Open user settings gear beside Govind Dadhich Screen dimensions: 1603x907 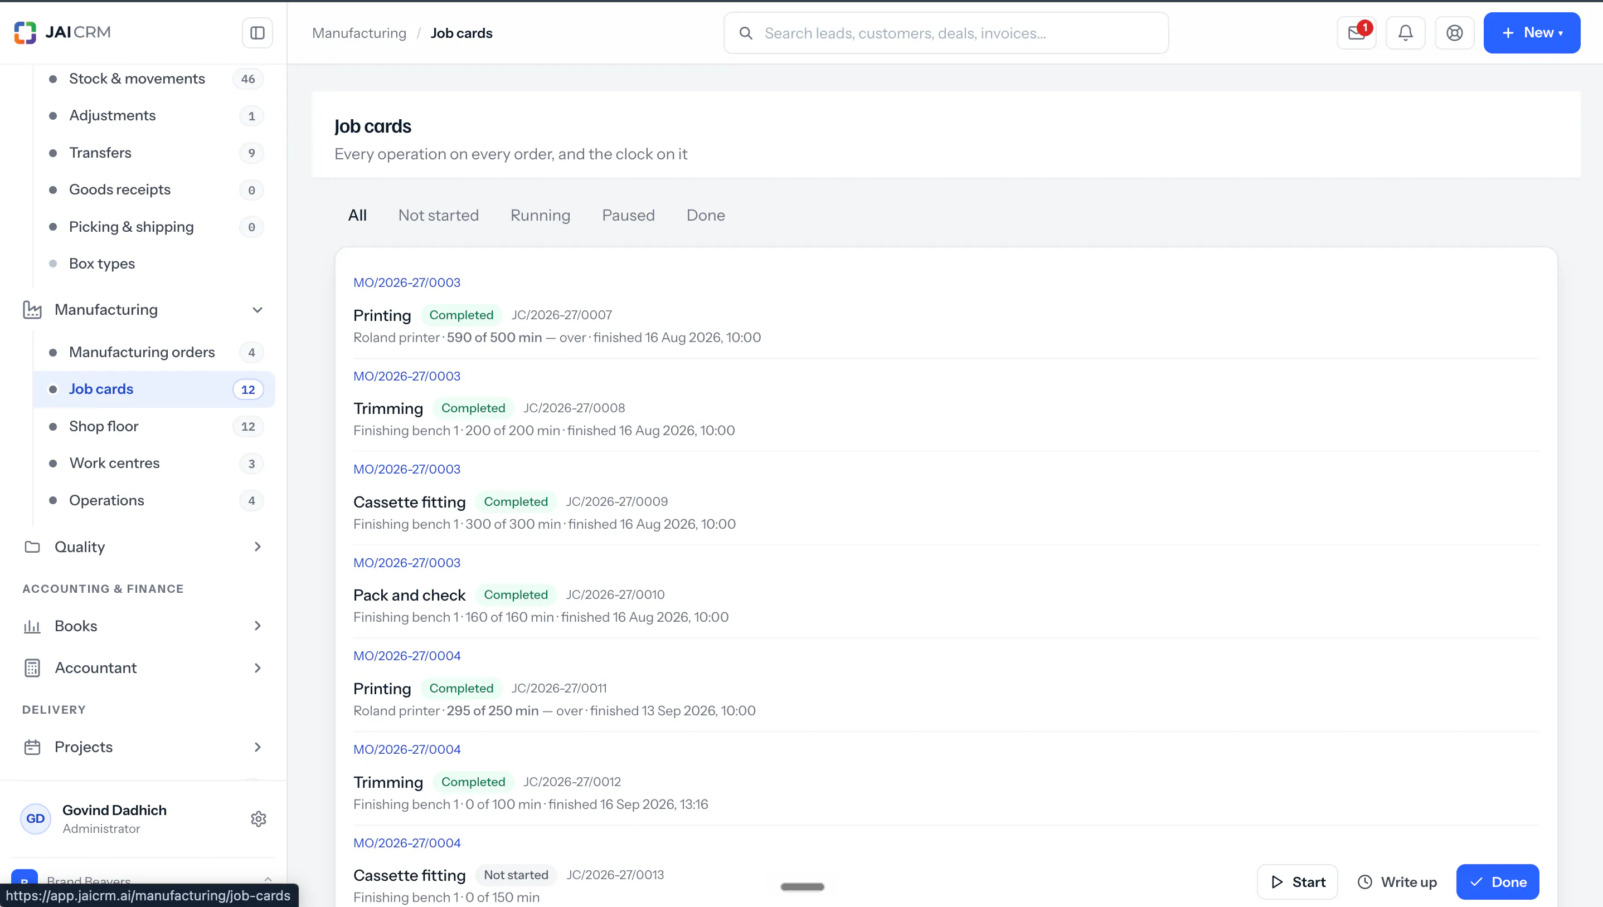259,818
